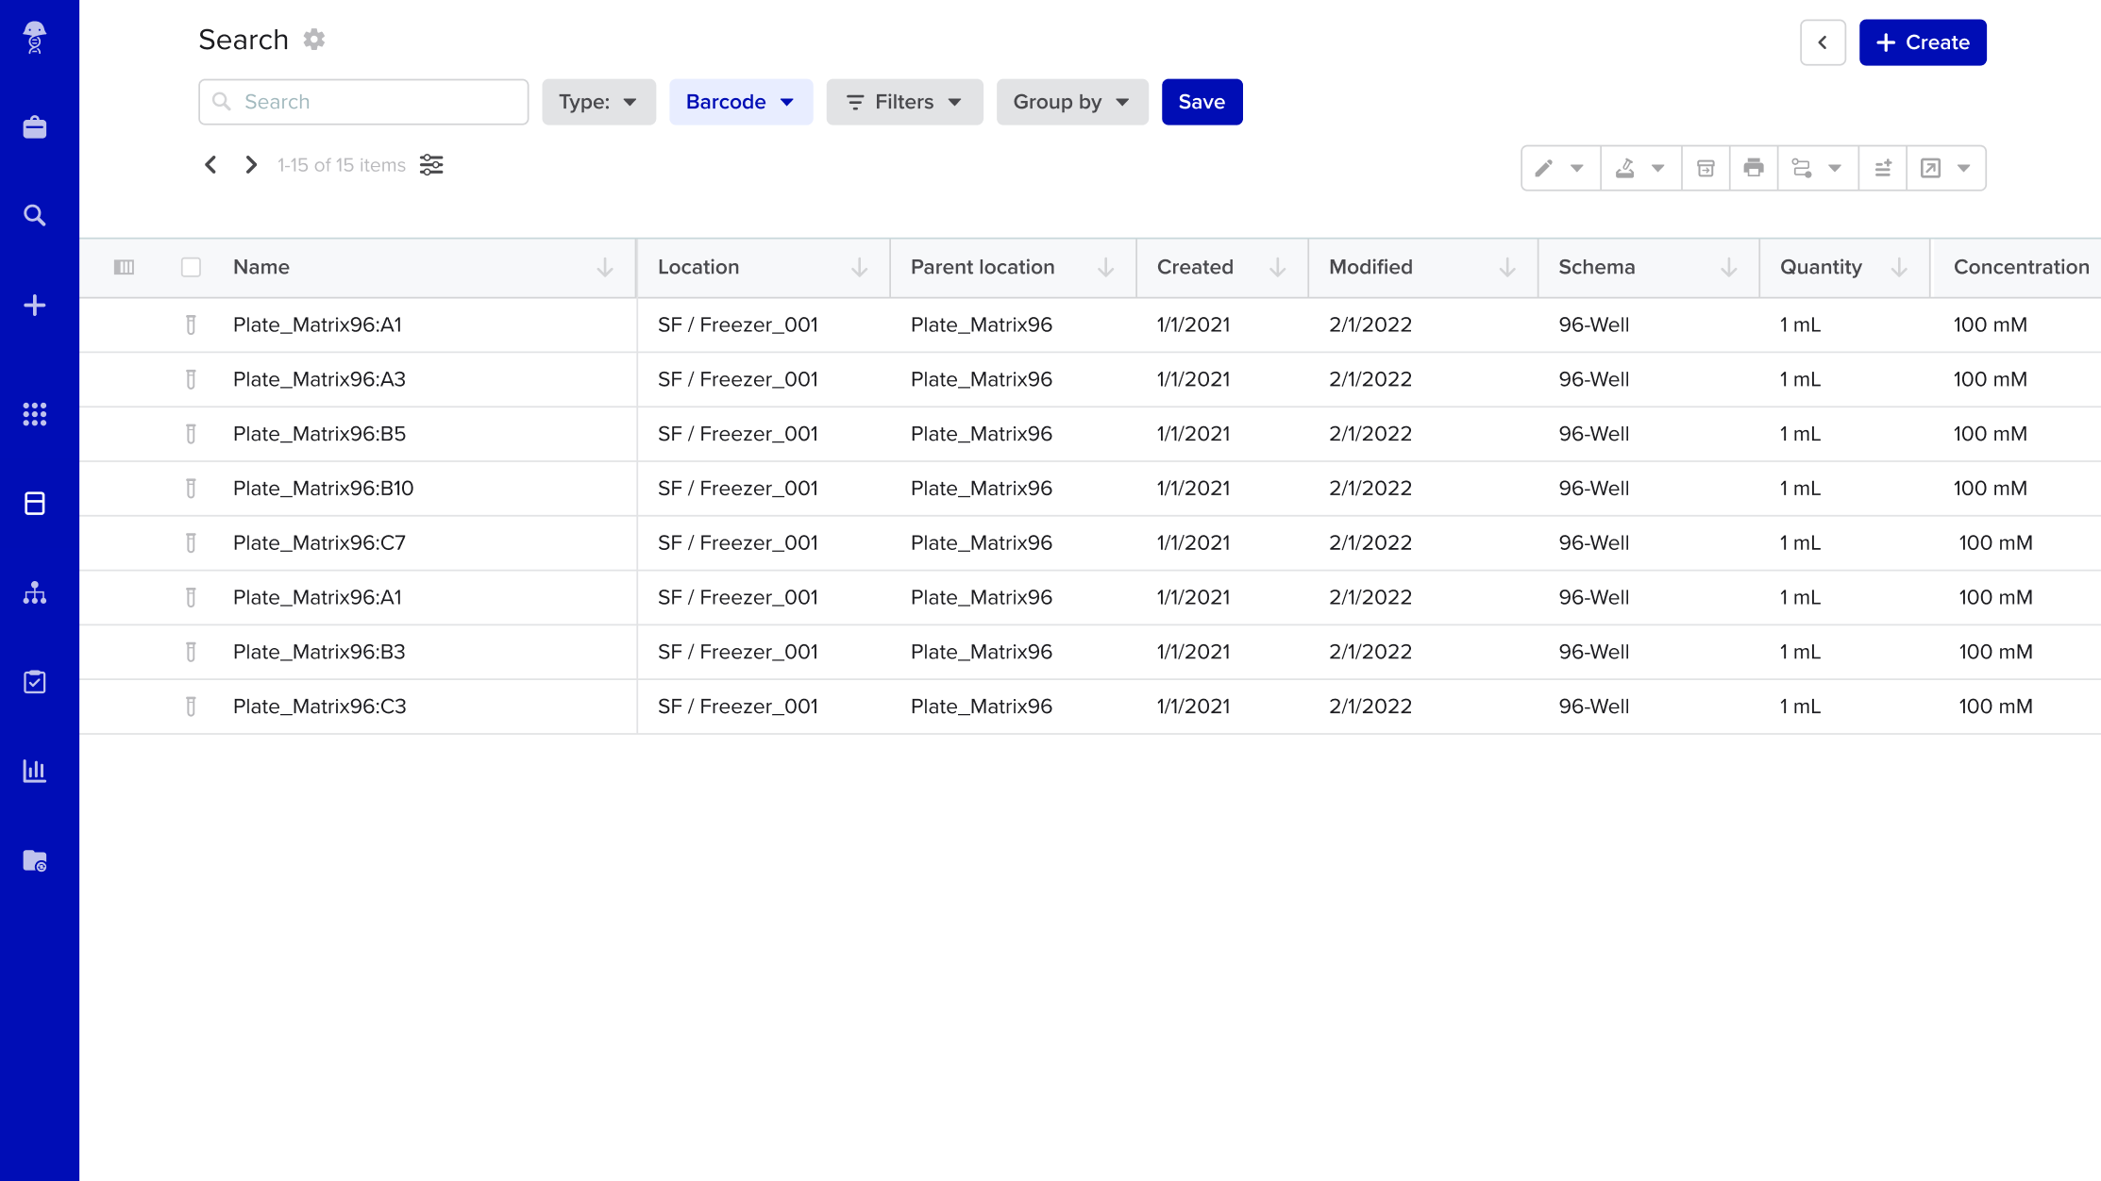Open Plate_Matrix96:A3 entry

coord(319,379)
